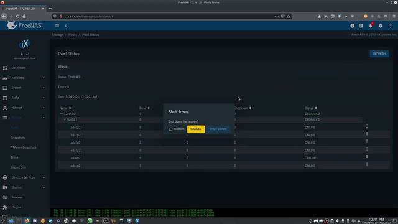Open the three-dot menu on ada1p2 row
Viewport: 398px width, 224px height.
click(x=367, y=164)
